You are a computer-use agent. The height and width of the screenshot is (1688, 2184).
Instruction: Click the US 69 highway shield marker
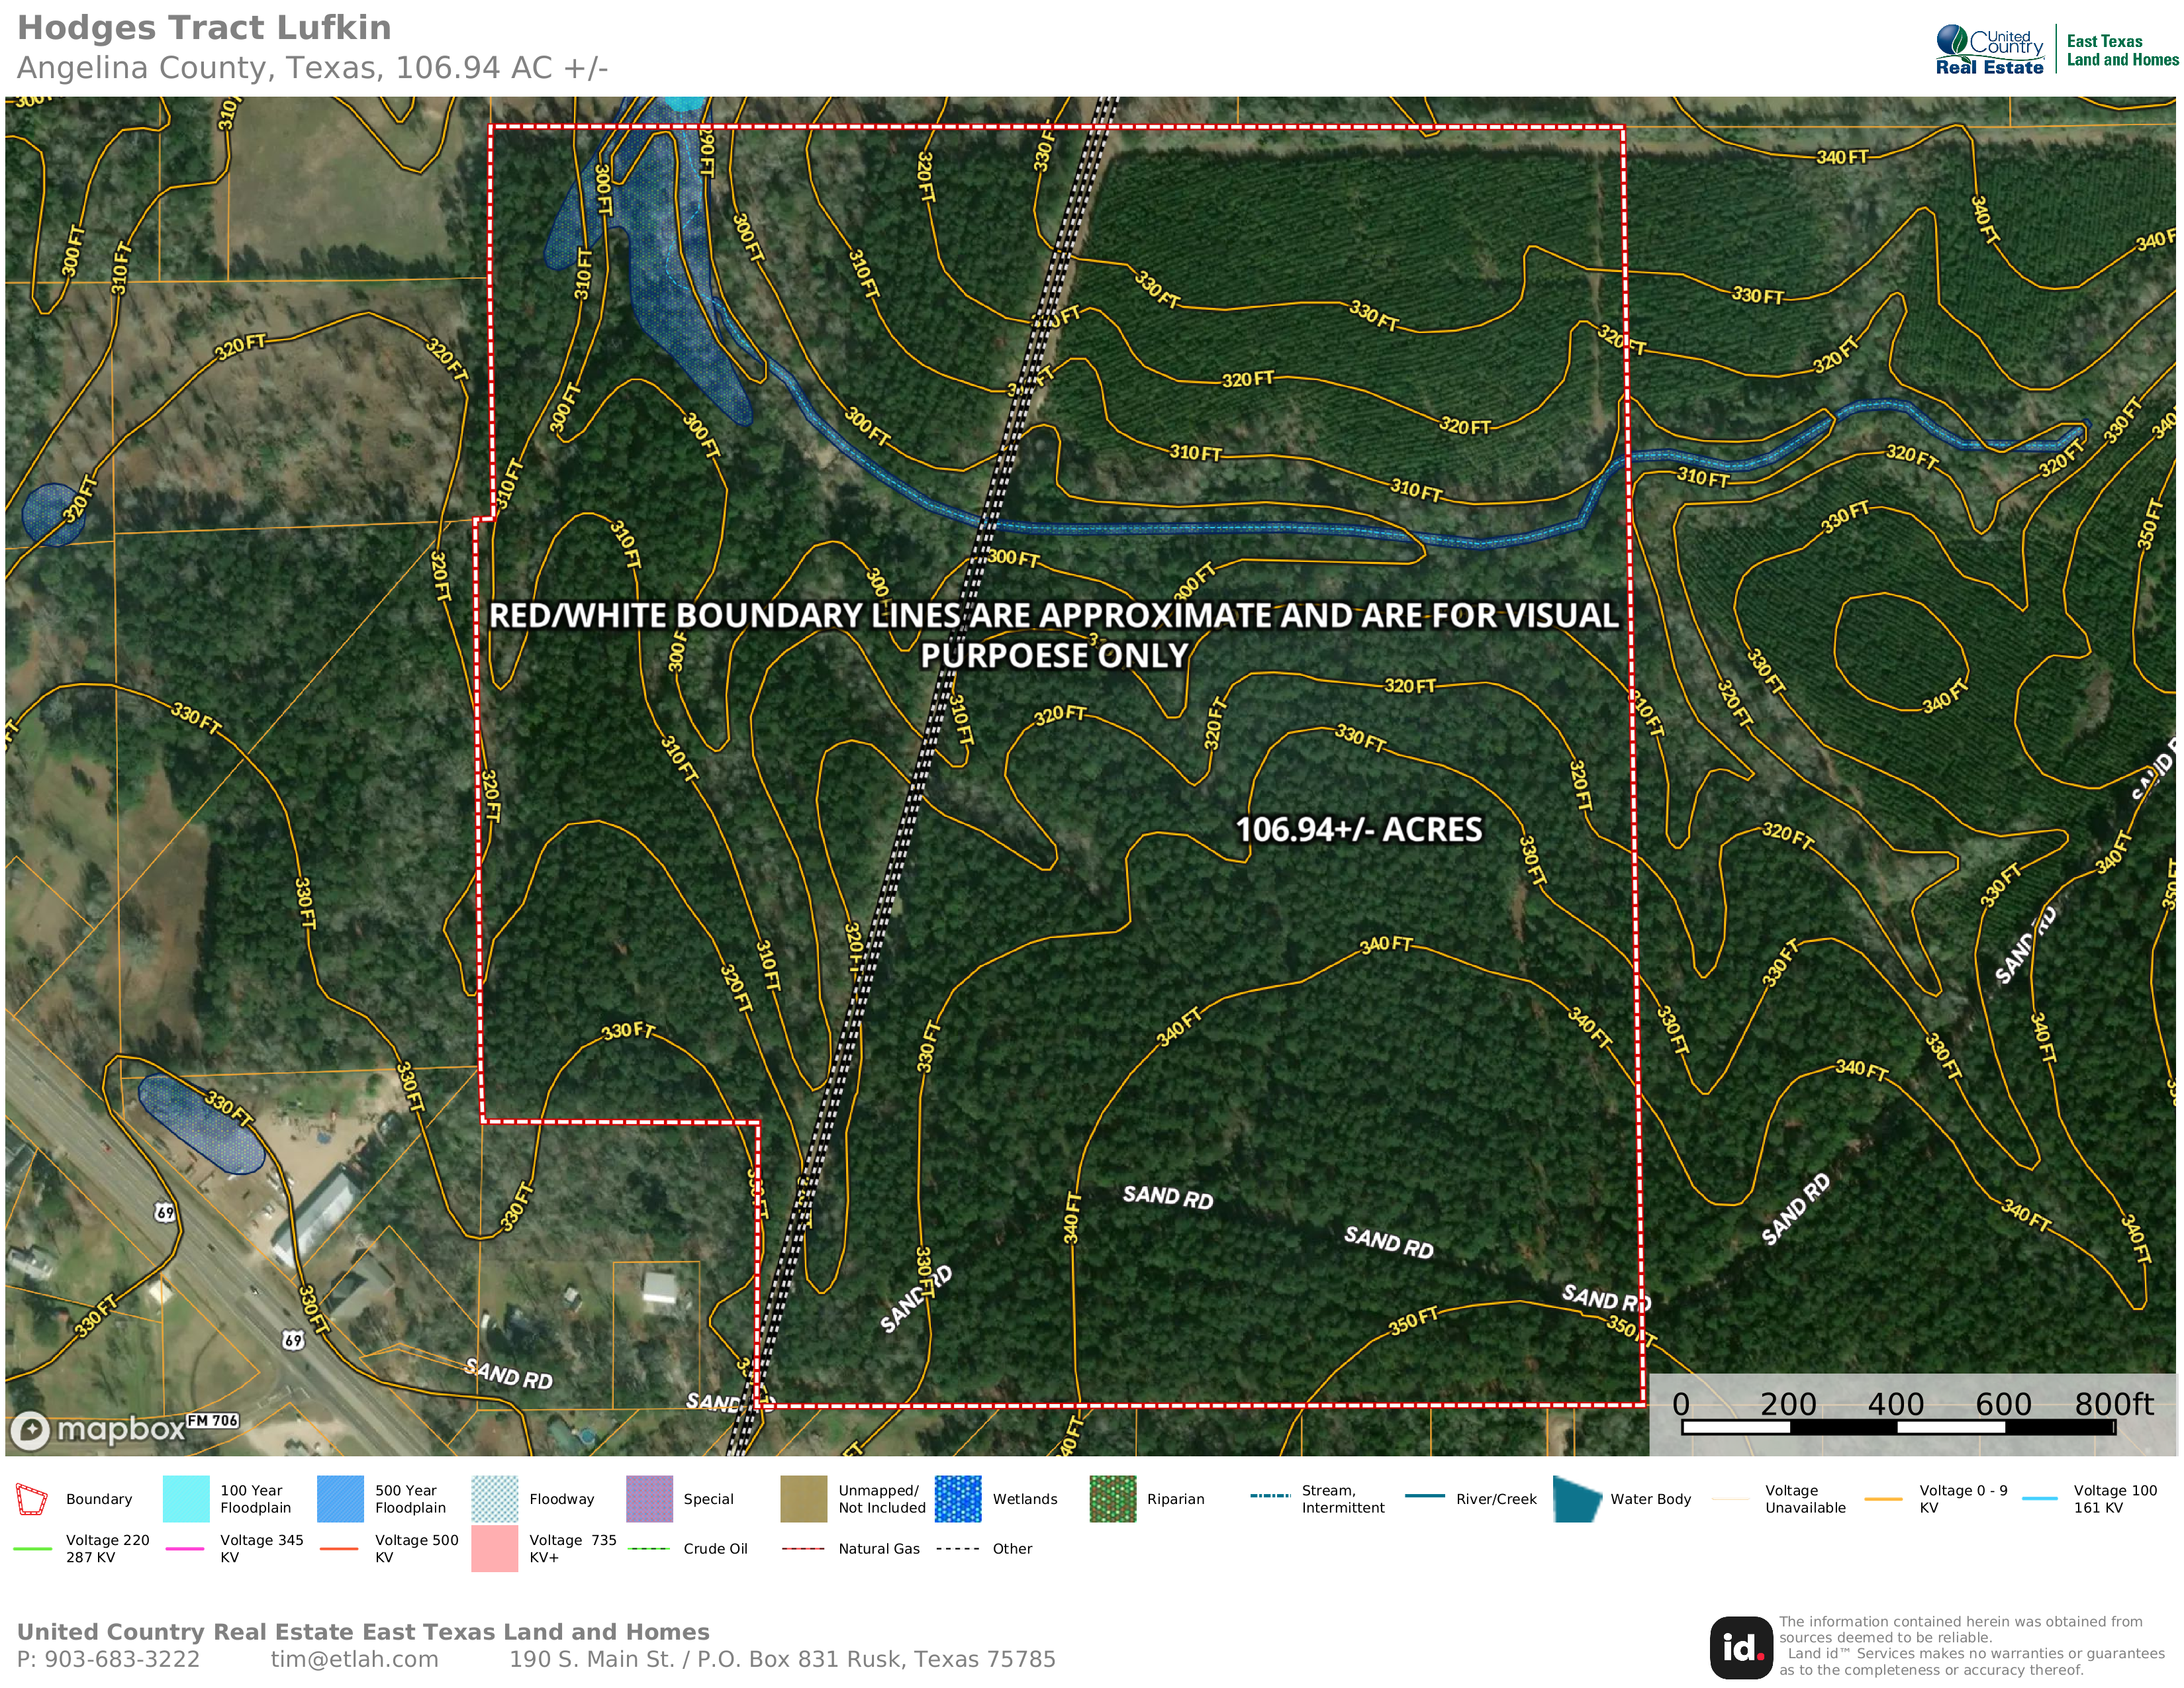165,1212
